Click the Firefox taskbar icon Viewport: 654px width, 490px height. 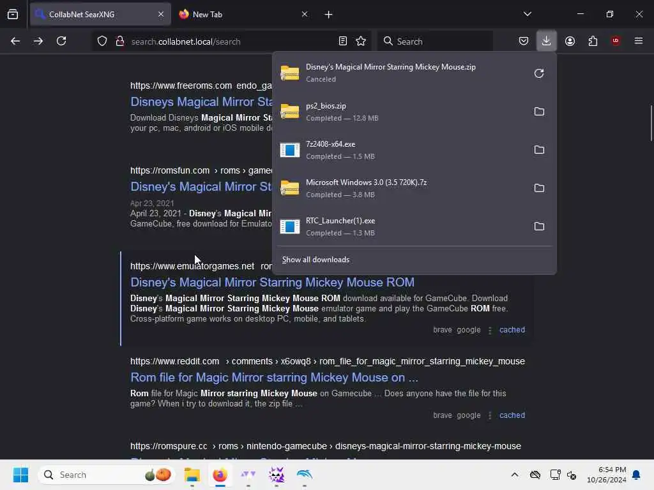click(220, 475)
